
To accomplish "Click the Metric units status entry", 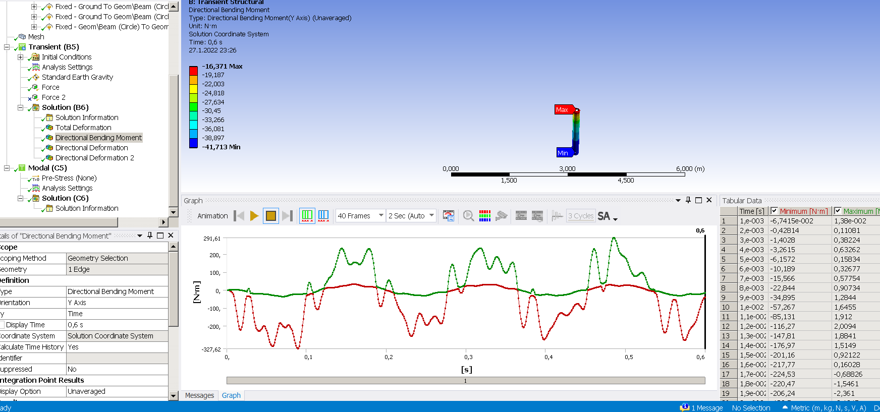I will 828,408.
